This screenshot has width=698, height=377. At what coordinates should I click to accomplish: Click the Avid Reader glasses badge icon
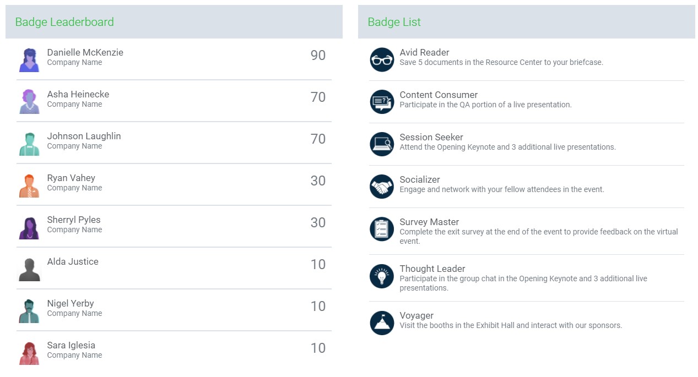[x=382, y=59]
